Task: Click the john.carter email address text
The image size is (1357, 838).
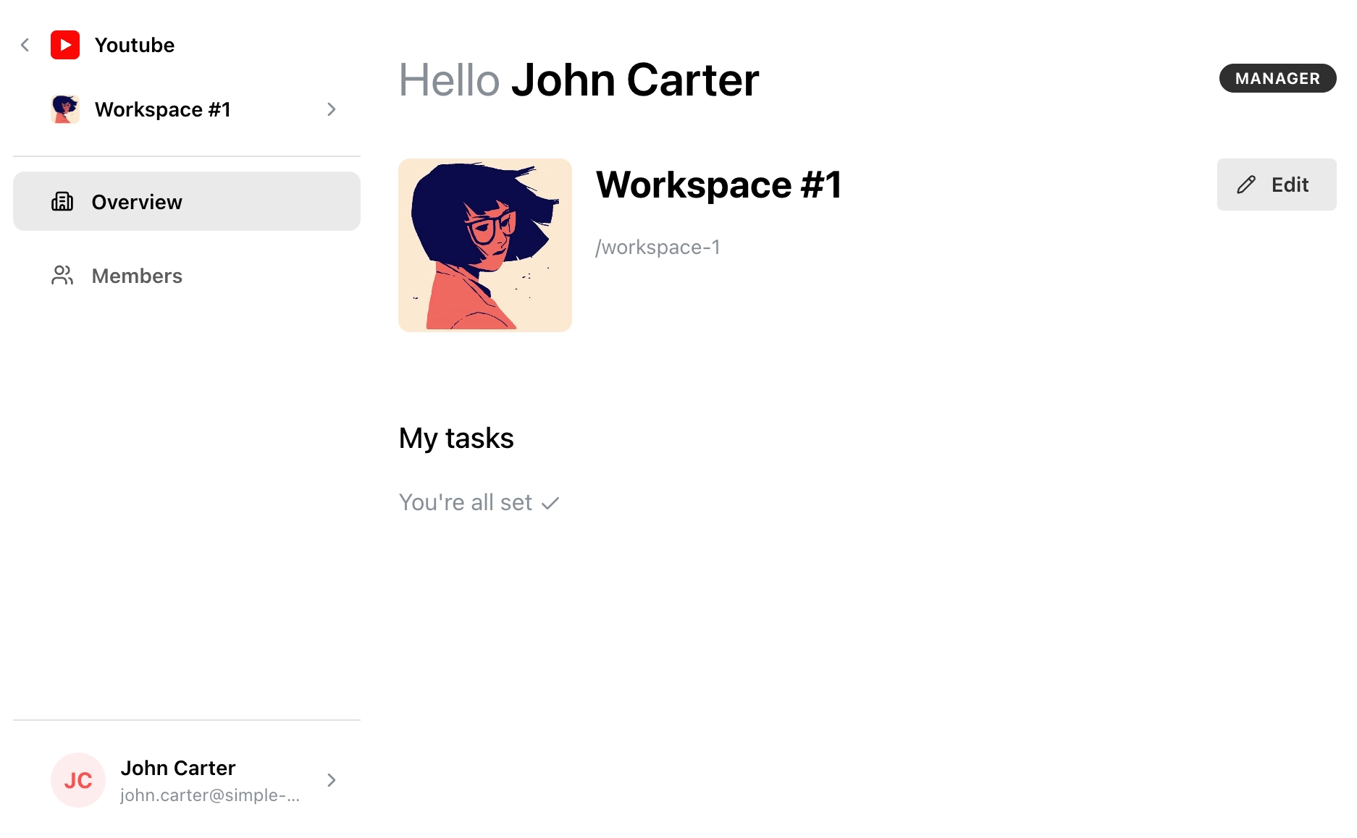Action: click(x=210, y=795)
